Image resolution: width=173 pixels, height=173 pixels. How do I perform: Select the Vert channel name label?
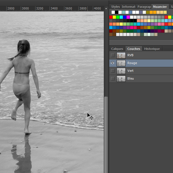(130, 71)
